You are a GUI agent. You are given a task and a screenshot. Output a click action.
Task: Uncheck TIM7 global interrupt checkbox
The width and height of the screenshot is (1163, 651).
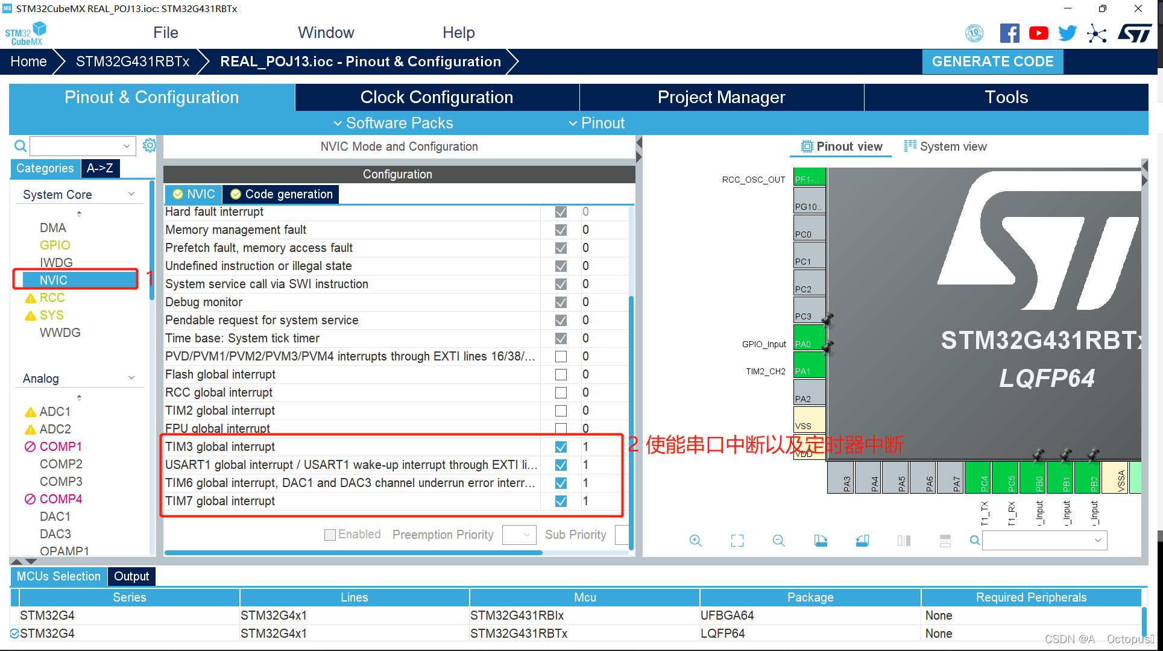tap(561, 501)
